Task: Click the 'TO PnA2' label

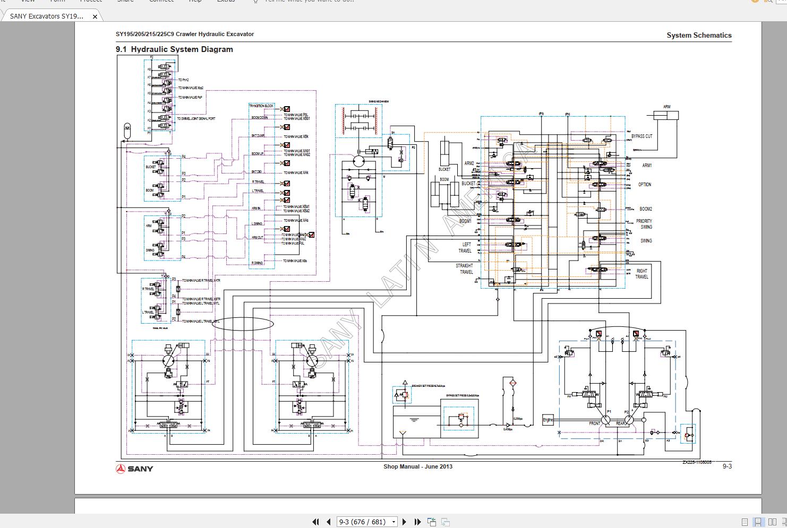Action: coord(184,80)
